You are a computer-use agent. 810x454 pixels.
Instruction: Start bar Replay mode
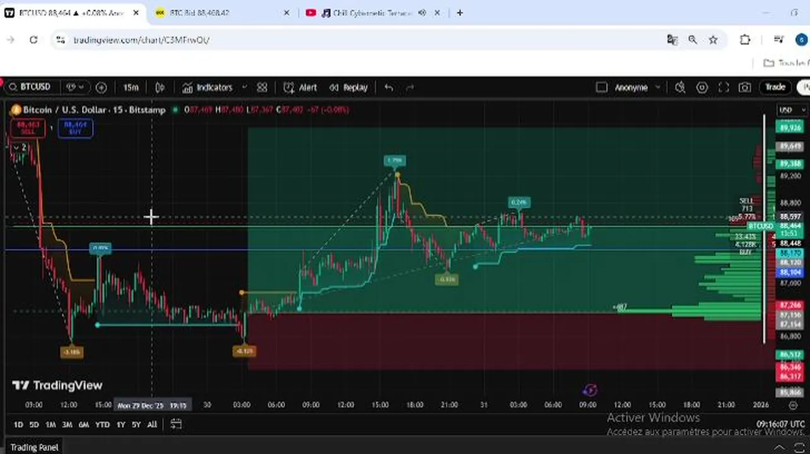[x=348, y=87]
